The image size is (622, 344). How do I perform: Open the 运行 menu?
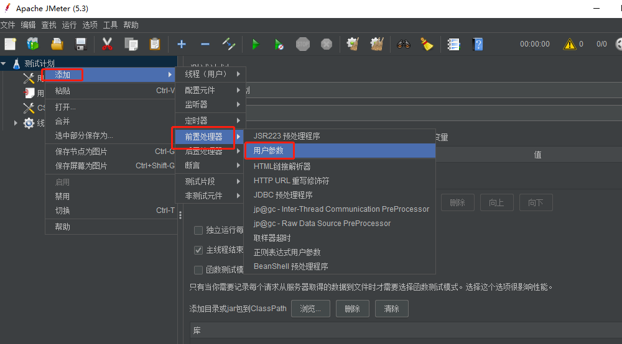coord(69,25)
